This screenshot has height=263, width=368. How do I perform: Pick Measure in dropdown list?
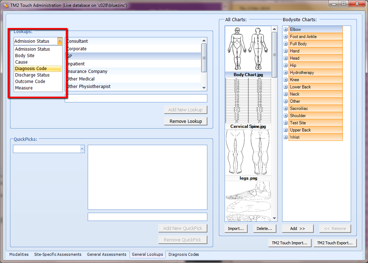click(38, 88)
